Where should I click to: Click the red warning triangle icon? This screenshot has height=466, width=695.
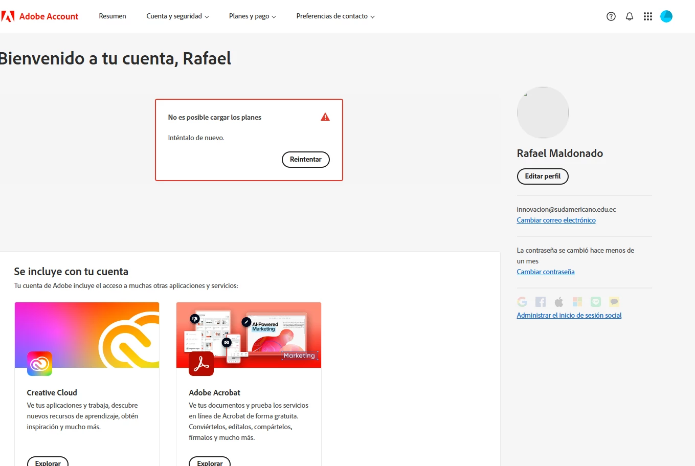coord(325,117)
